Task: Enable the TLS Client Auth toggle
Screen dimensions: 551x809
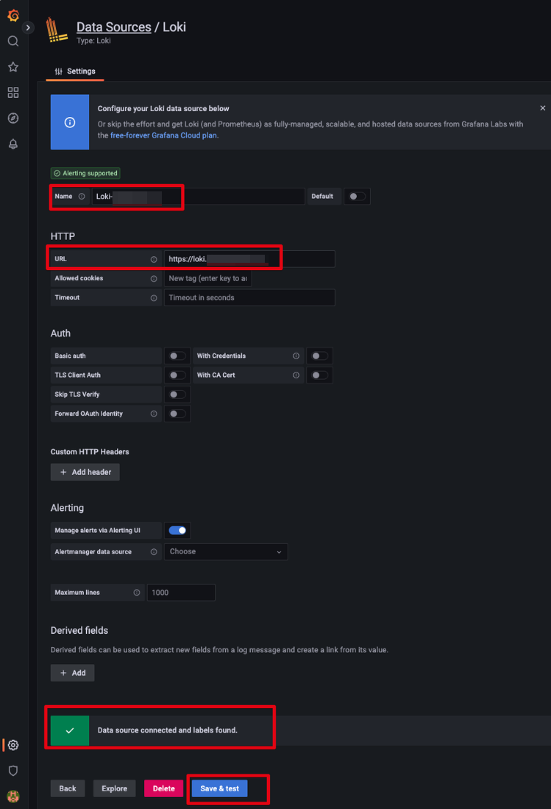Action: point(177,375)
